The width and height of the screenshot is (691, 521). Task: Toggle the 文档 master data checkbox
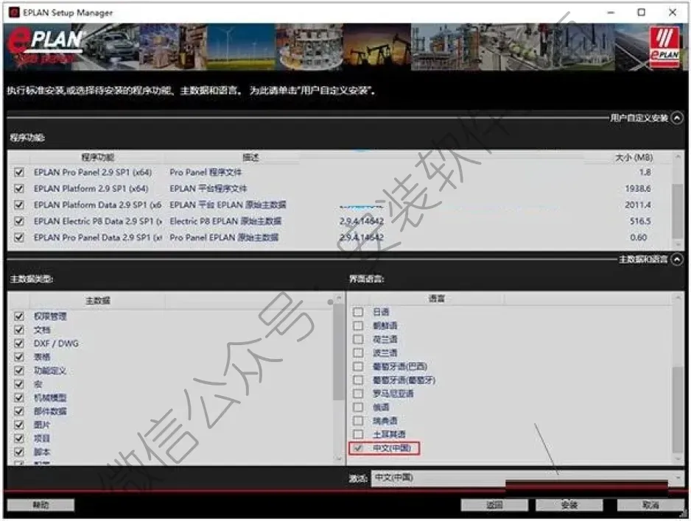pyautogui.click(x=19, y=330)
